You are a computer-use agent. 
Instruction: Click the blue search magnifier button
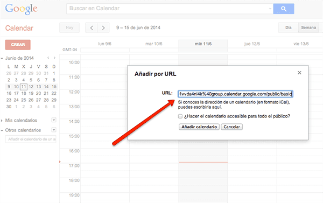[x=284, y=9]
